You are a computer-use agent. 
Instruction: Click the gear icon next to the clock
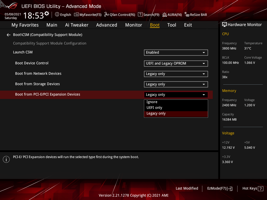[x=47, y=14]
